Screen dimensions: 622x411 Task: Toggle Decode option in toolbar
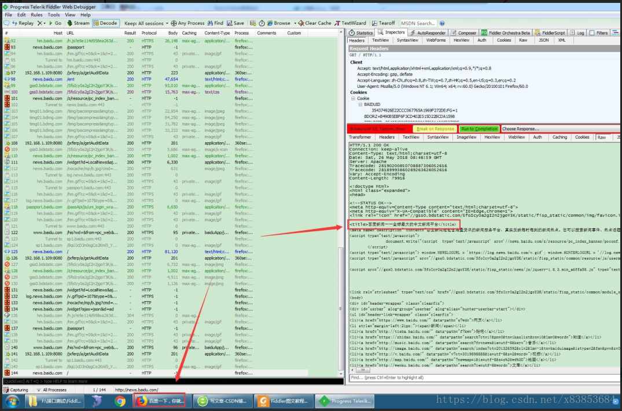click(x=105, y=23)
